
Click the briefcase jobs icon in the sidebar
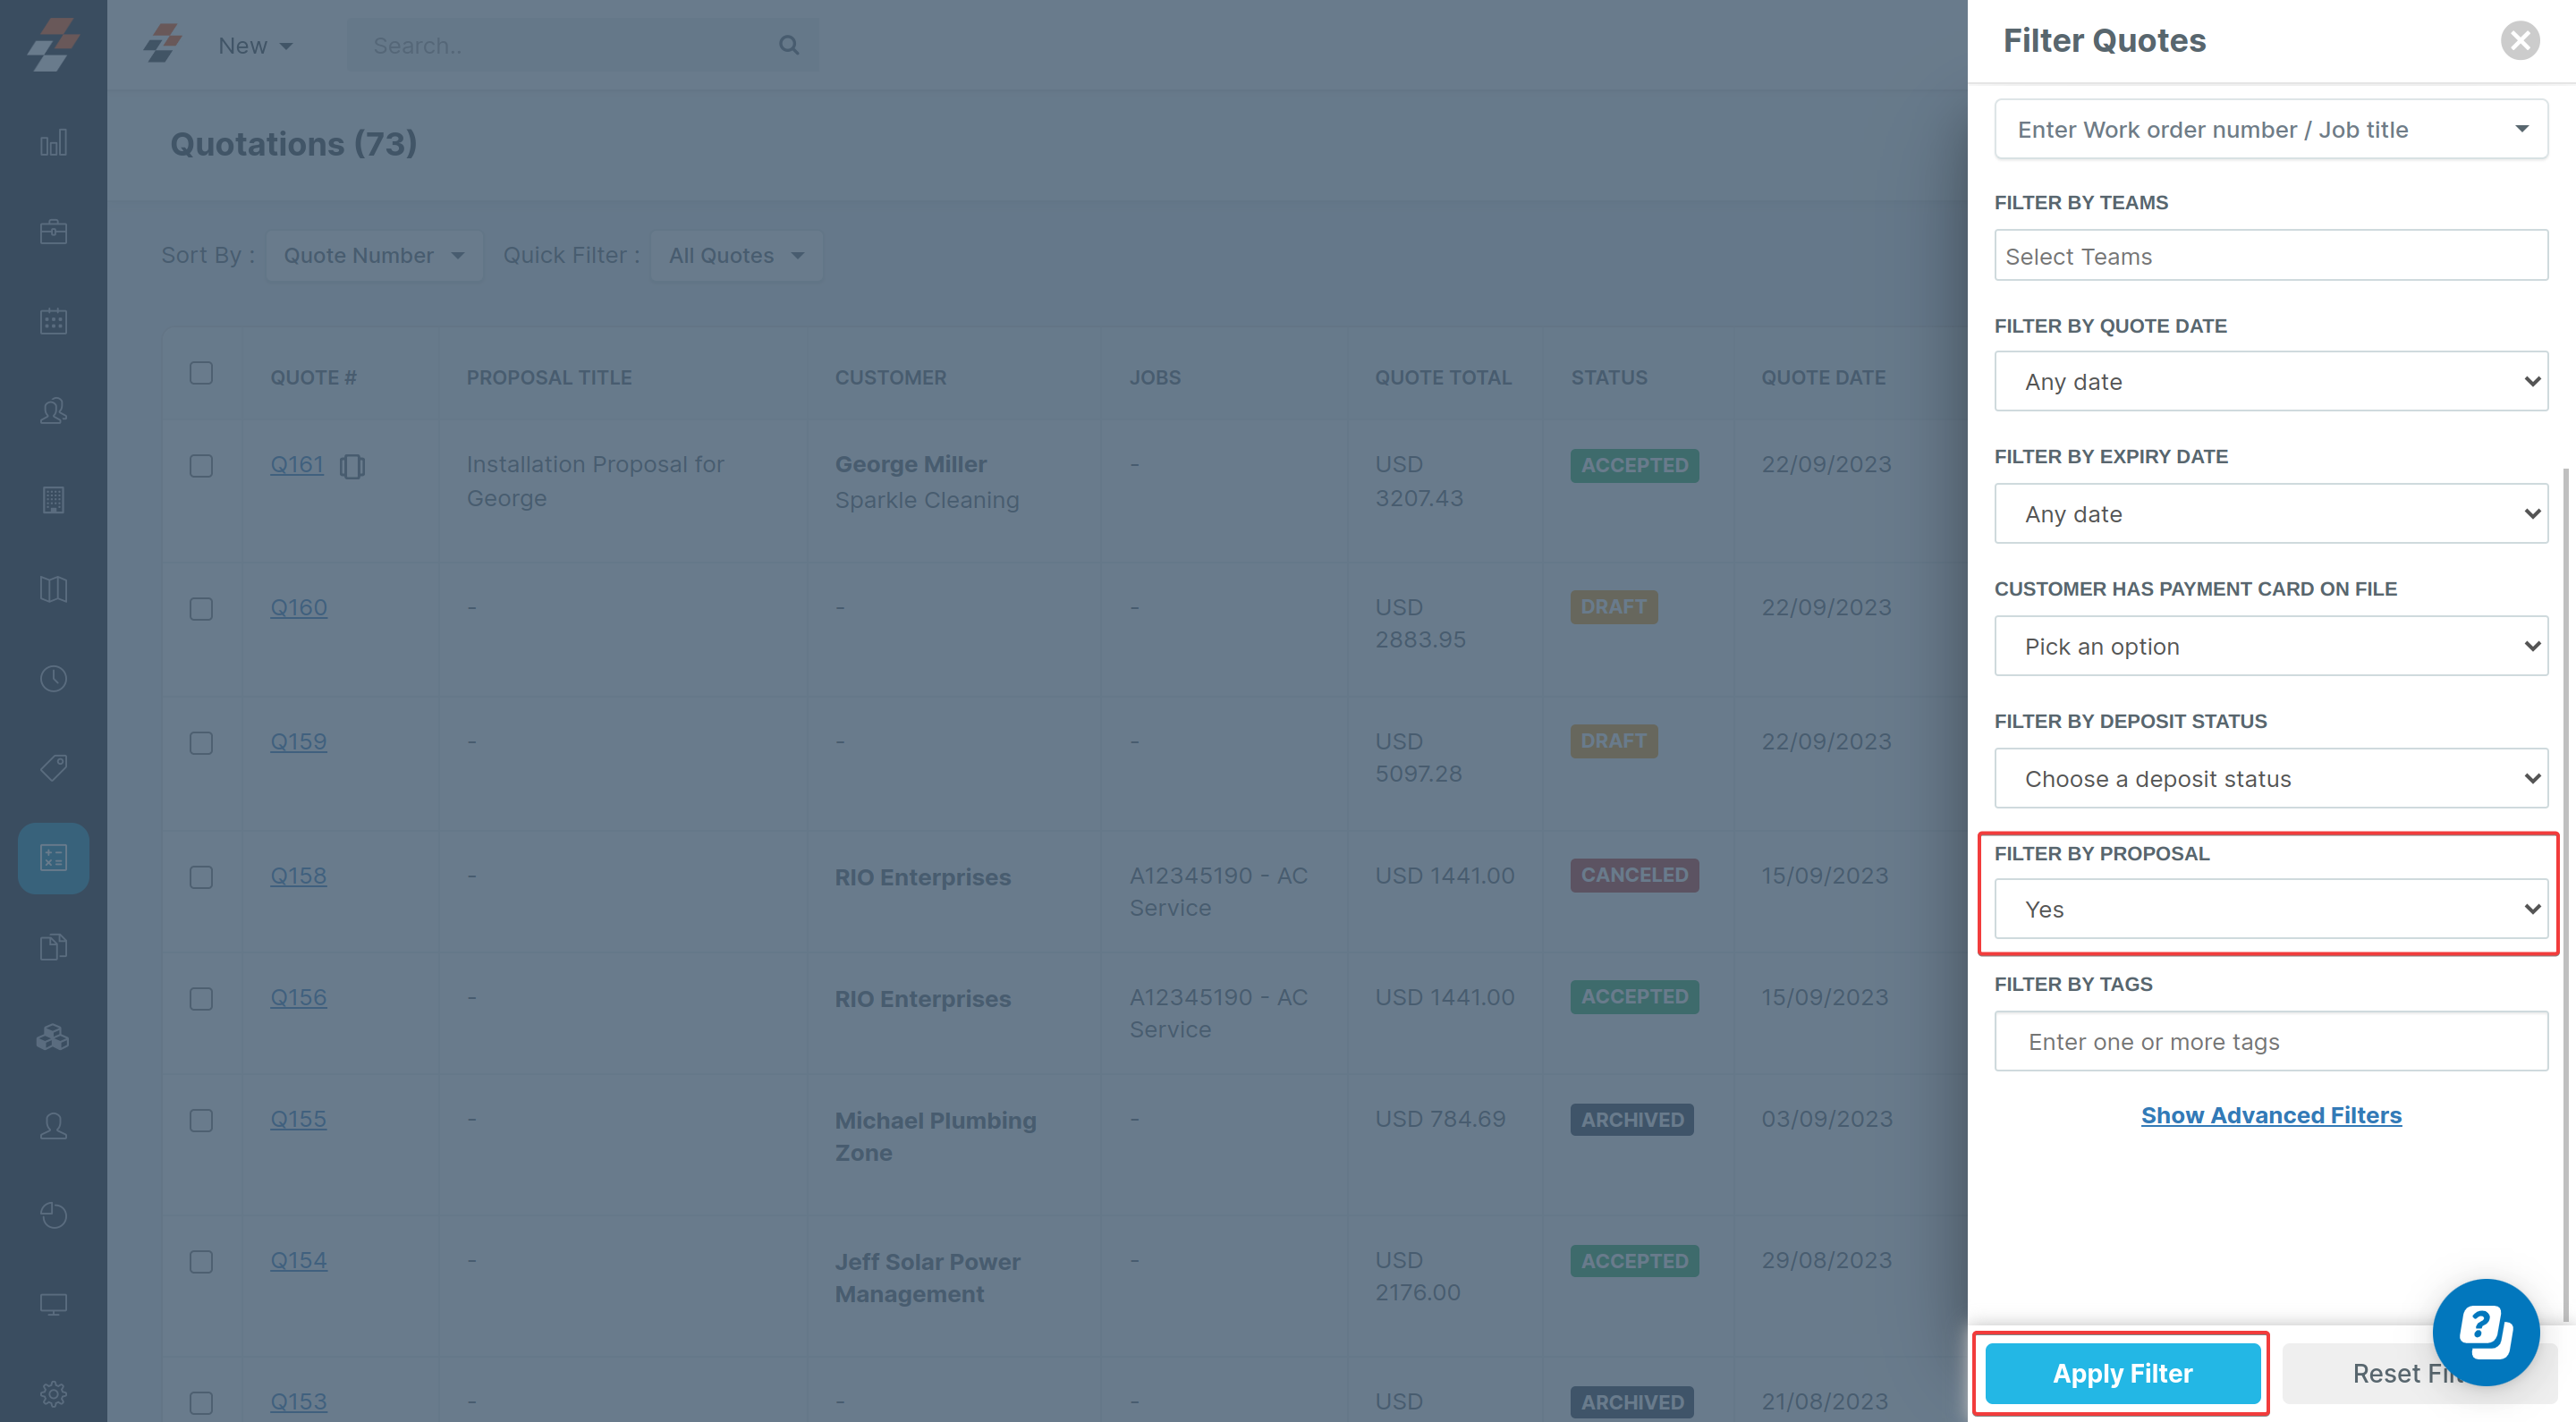coord(53,232)
